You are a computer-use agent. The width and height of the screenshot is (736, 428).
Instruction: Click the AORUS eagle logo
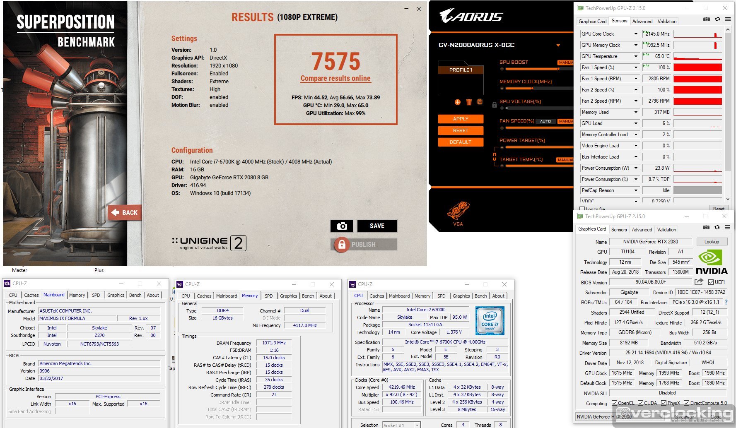(471, 16)
